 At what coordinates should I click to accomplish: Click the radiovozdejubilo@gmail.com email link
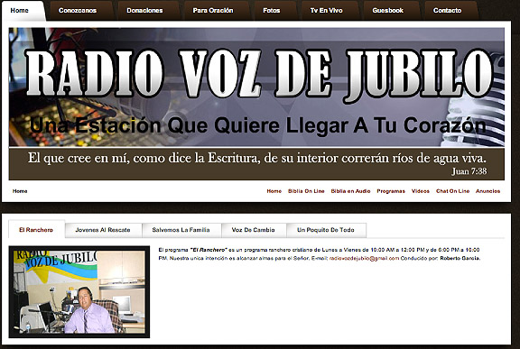click(364, 258)
